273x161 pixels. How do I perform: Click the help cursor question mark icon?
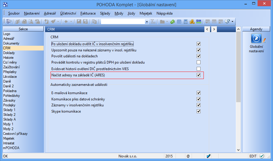pos(227,21)
